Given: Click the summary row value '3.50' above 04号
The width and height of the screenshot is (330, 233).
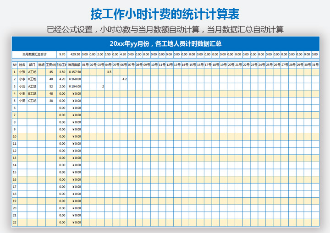Looking at the screenshot, I should click(x=108, y=54).
